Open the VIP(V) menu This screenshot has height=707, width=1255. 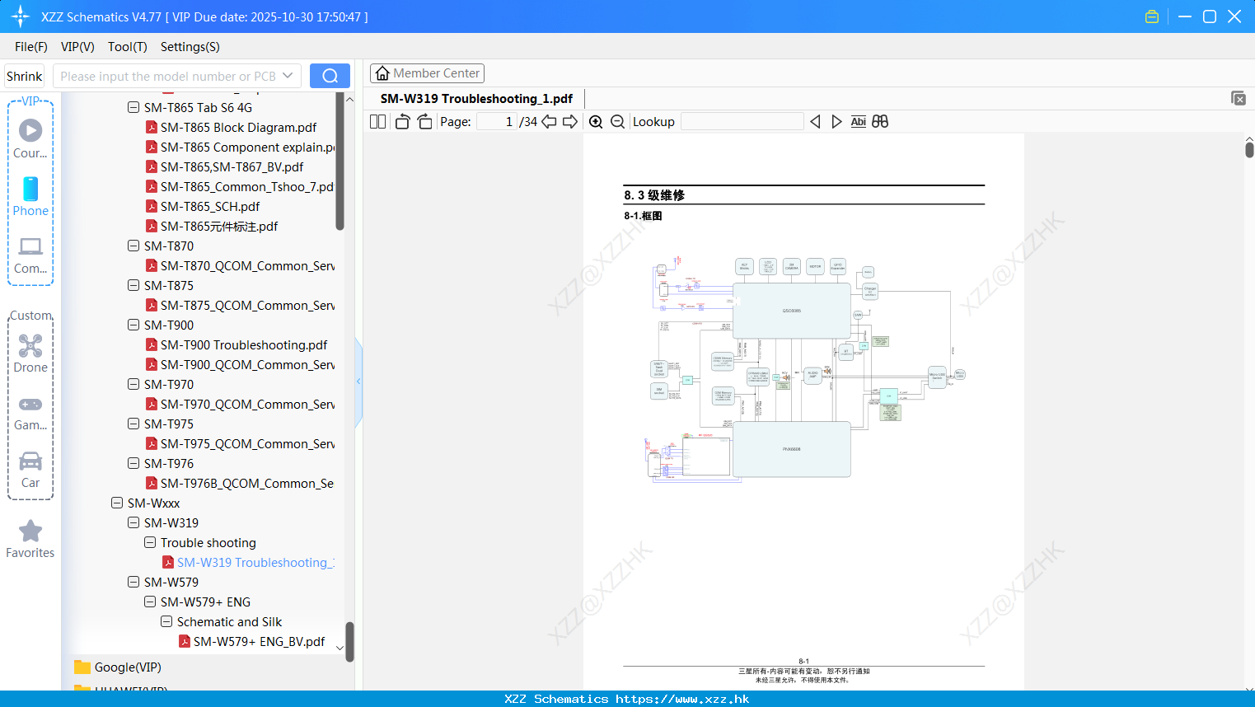77,47
